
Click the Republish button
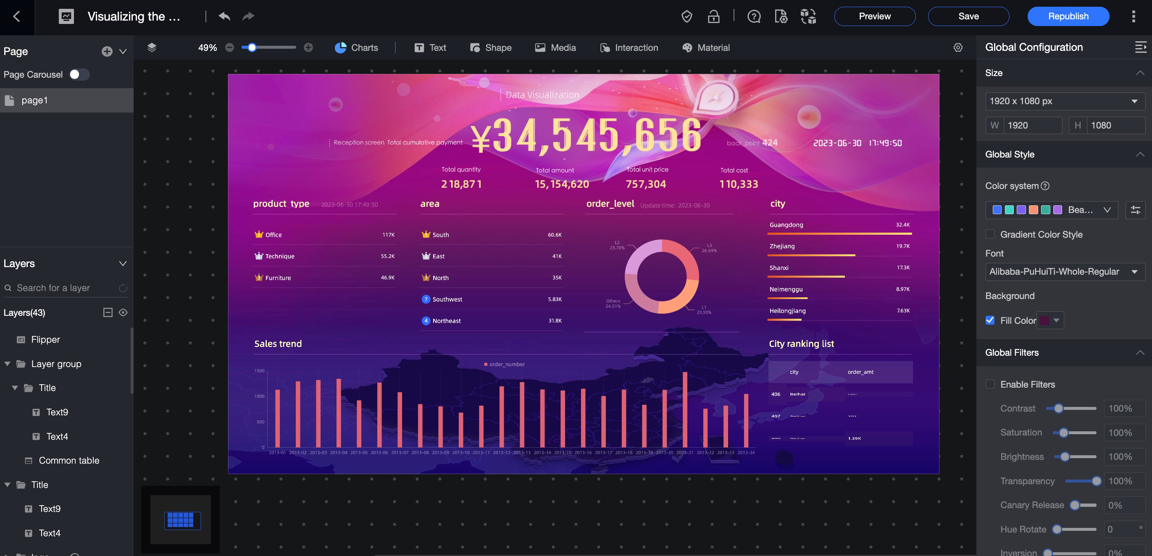coord(1068,16)
